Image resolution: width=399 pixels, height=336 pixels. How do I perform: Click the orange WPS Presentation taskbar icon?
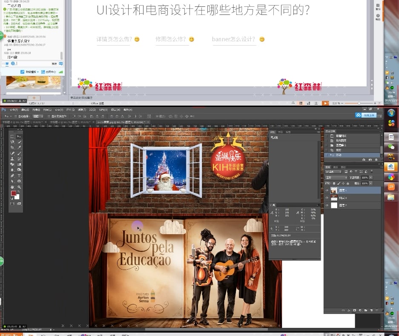391,187
